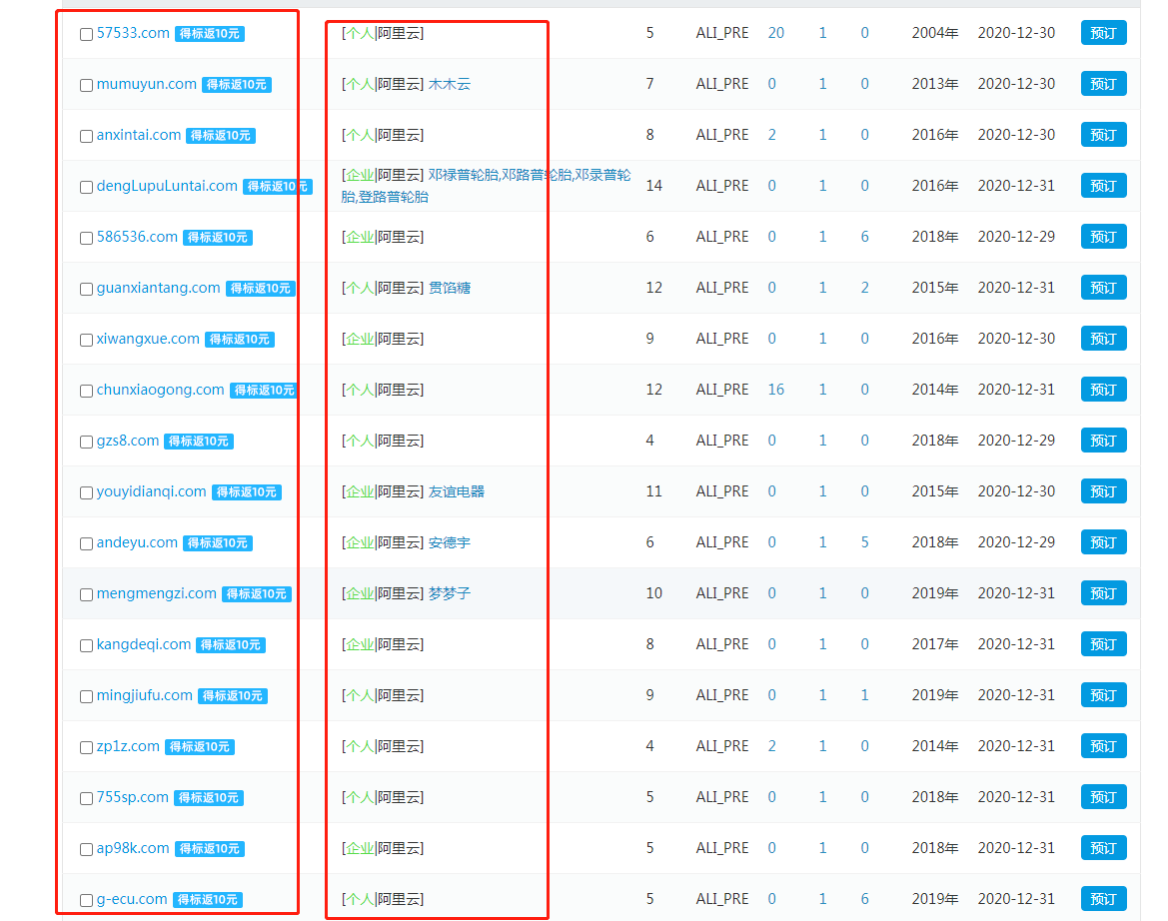Click 得标返10元 badge beside andeyu.com

pos(218,543)
